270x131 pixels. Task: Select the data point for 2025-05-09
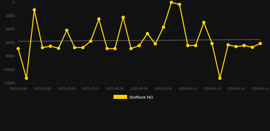pos(18,49)
